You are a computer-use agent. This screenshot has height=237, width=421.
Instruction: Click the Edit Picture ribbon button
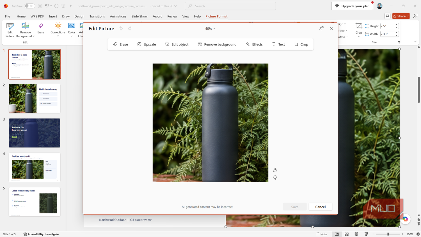(x=10, y=30)
